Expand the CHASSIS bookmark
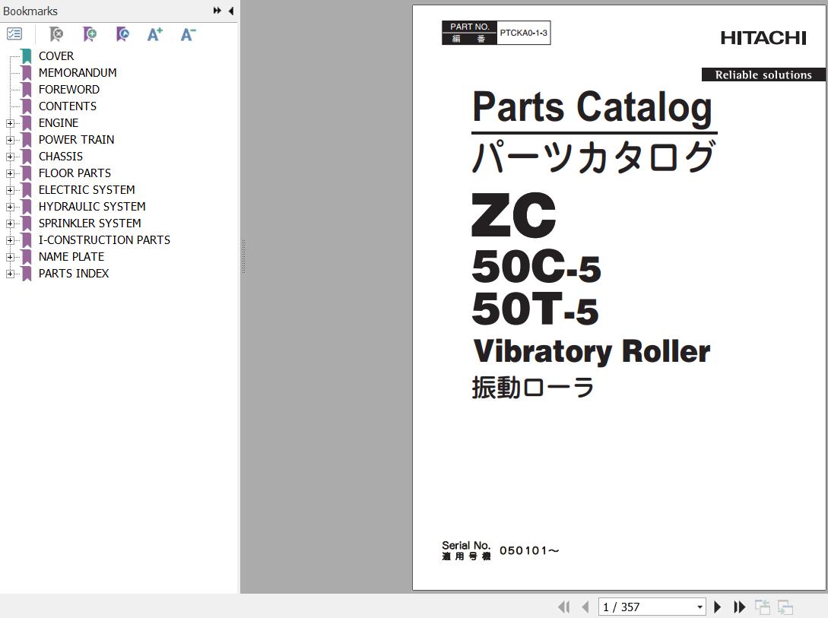The image size is (828, 618). [x=10, y=157]
